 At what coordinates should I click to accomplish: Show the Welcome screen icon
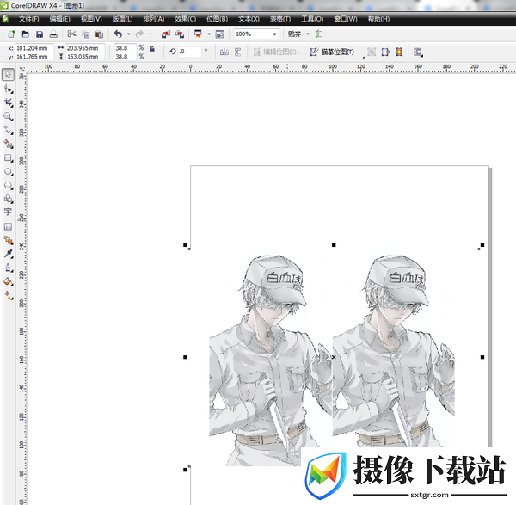[x=219, y=34]
